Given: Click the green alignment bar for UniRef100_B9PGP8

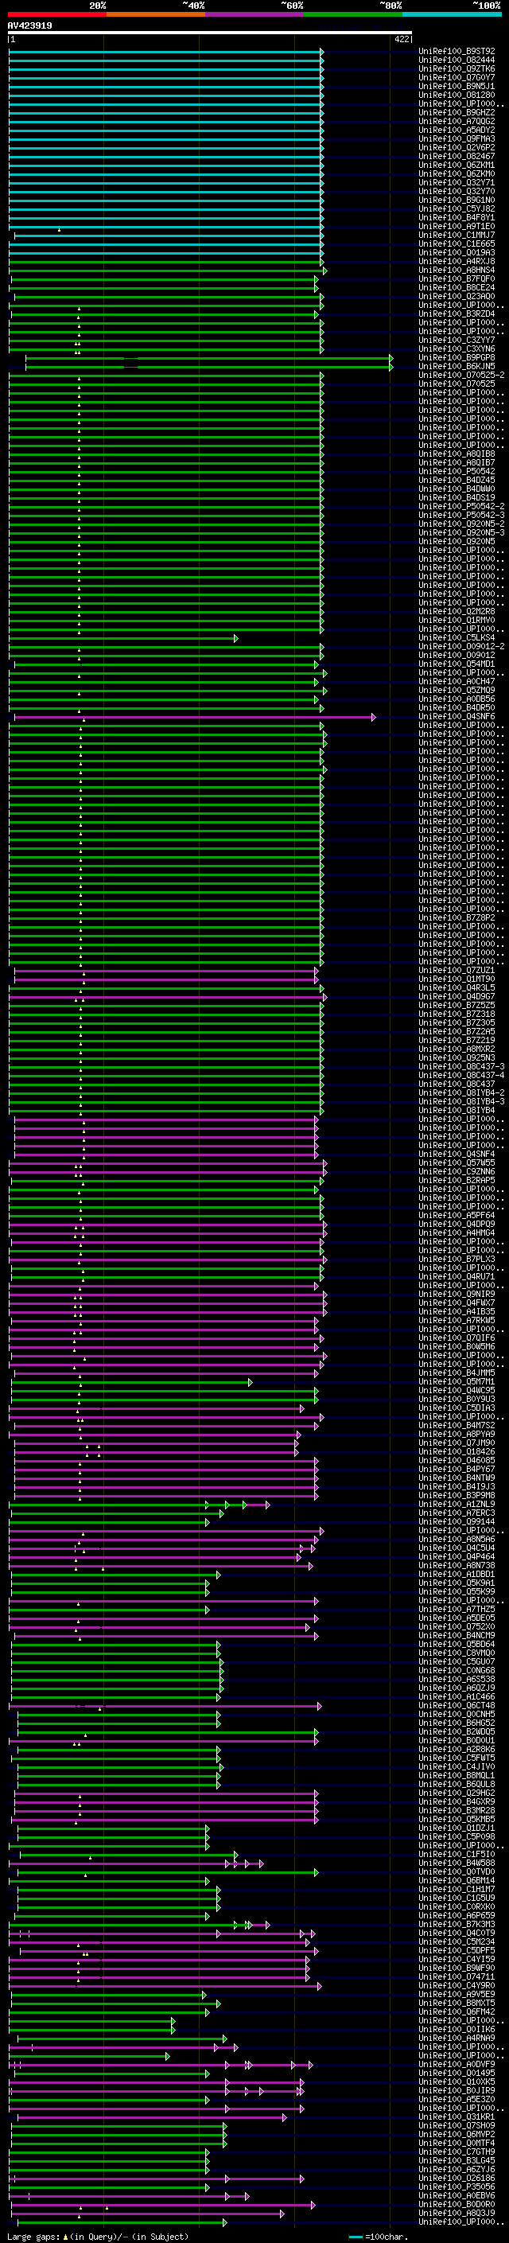Looking at the screenshot, I should click(x=209, y=358).
